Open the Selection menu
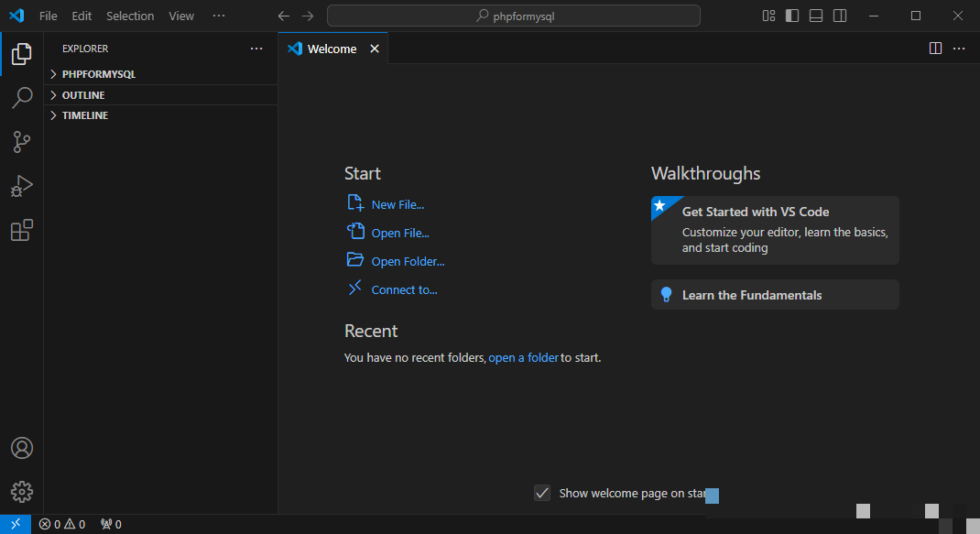 pyautogui.click(x=130, y=16)
